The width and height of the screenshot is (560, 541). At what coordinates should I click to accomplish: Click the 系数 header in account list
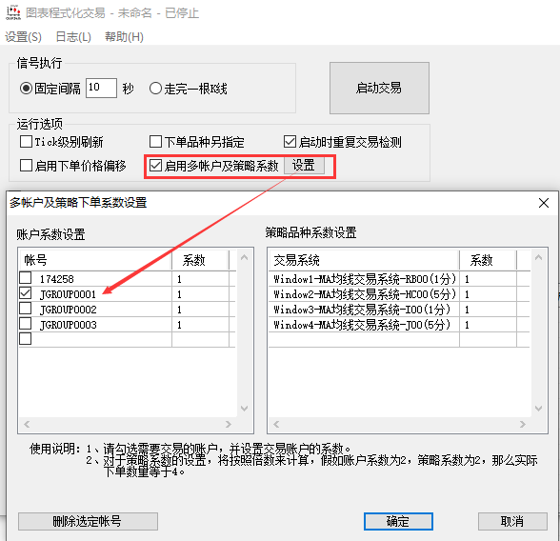click(200, 260)
